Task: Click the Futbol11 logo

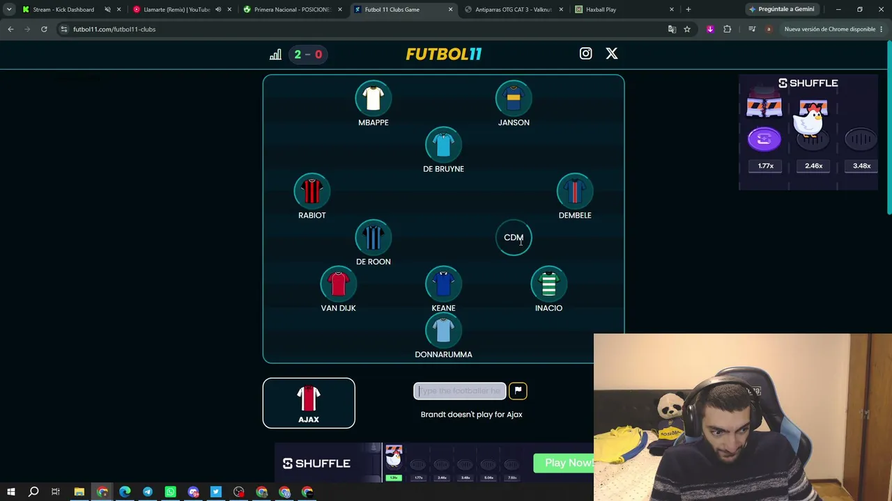Action: pos(444,54)
